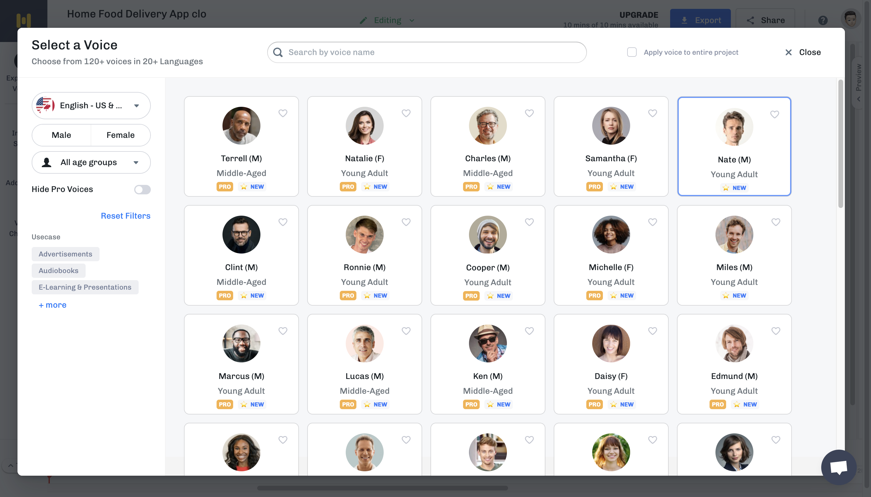This screenshot has height=497, width=871.
Task: Toggle favorite icon for Charles (M)
Action: pos(529,114)
